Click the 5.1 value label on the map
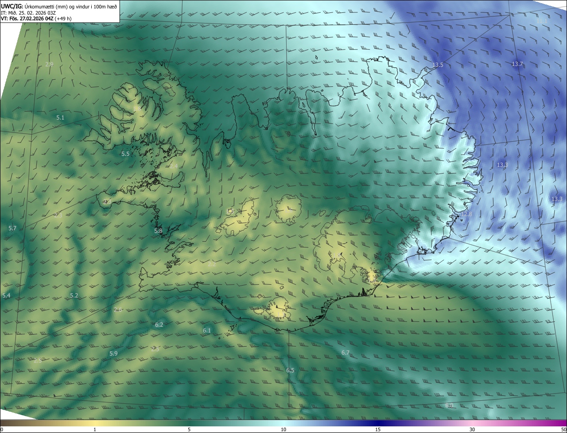The width and height of the screenshot is (567, 433). pos(60,117)
